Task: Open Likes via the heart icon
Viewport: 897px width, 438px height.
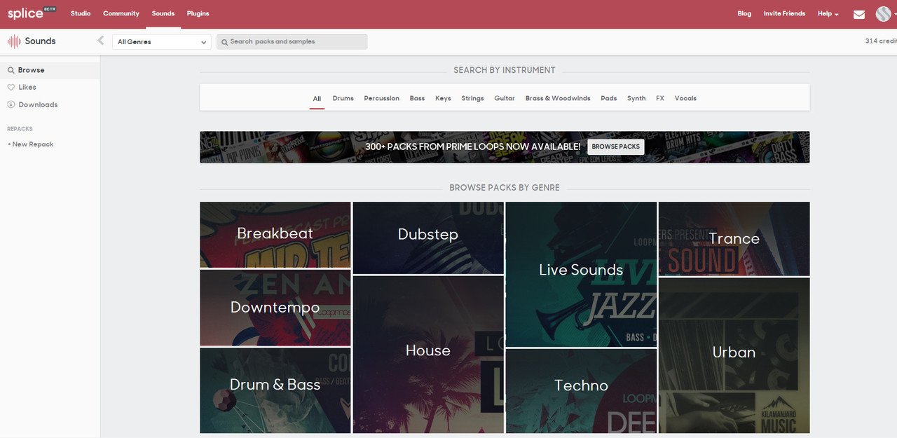Action: 10,86
